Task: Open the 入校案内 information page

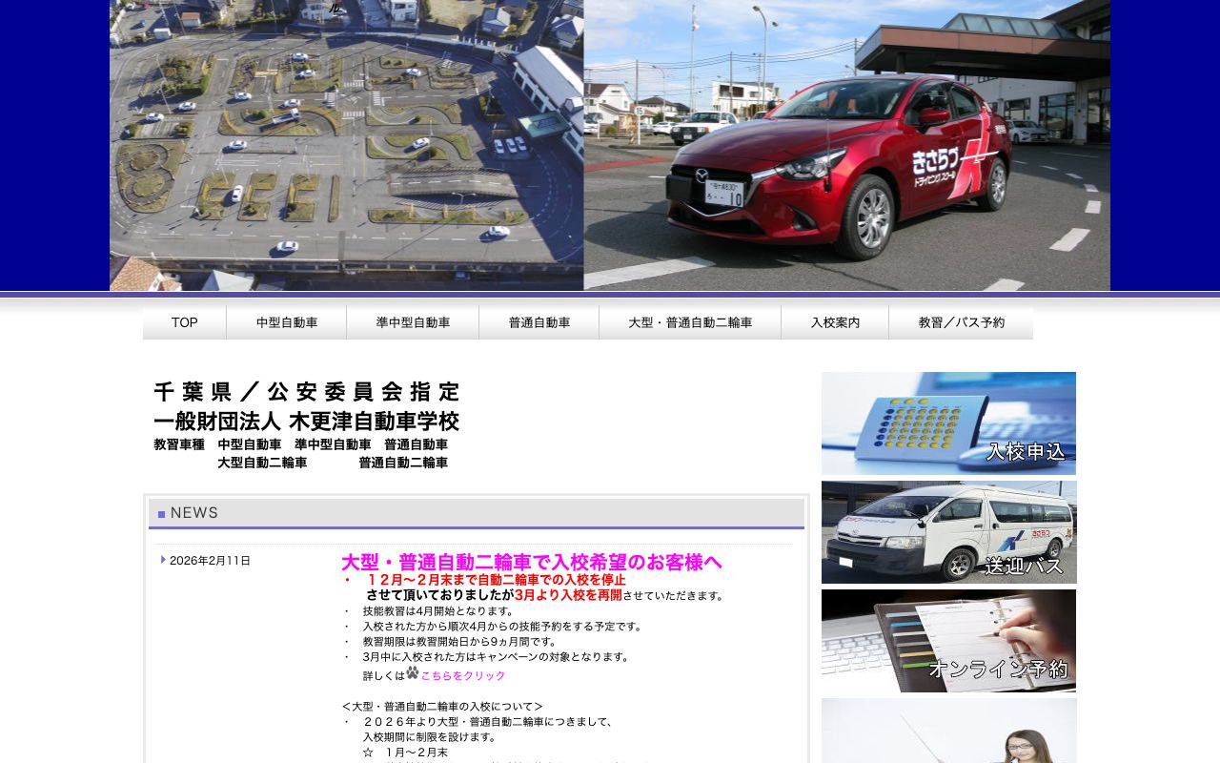Action: point(834,322)
